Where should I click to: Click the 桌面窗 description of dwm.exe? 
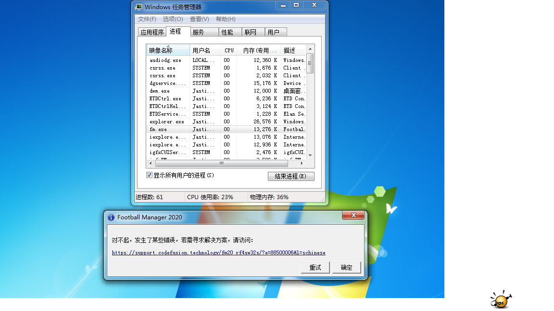pos(294,91)
